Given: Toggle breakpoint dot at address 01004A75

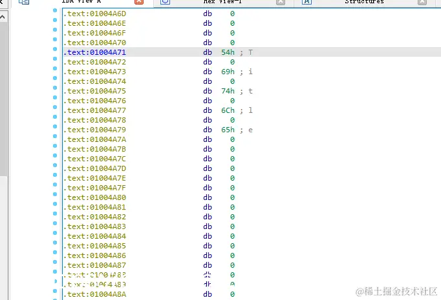Looking at the screenshot, I should 55,88.
